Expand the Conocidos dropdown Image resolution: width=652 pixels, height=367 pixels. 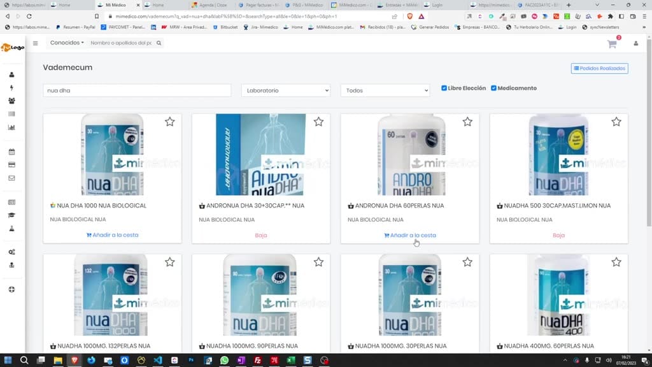(x=67, y=43)
